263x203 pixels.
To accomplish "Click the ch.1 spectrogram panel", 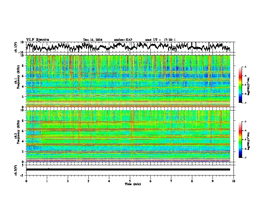I will point(128,81).
